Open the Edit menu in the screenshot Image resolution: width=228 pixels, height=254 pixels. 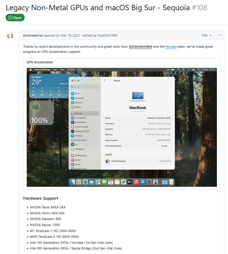coord(55,70)
